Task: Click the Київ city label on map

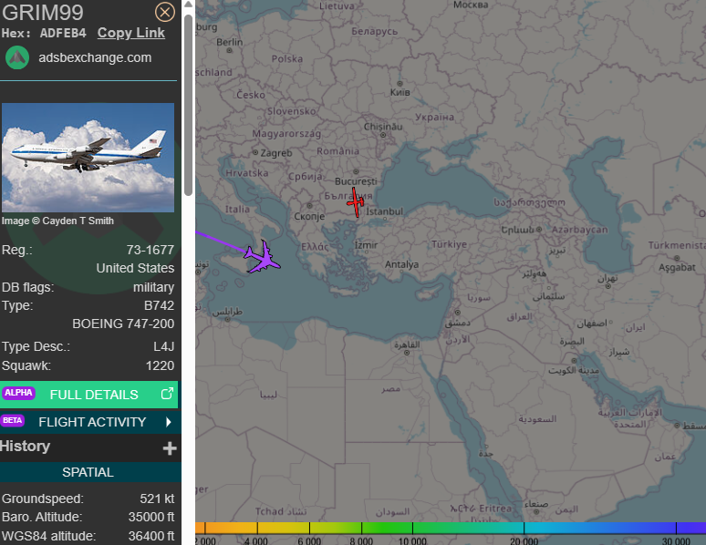Action: click(x=400, y=92)
